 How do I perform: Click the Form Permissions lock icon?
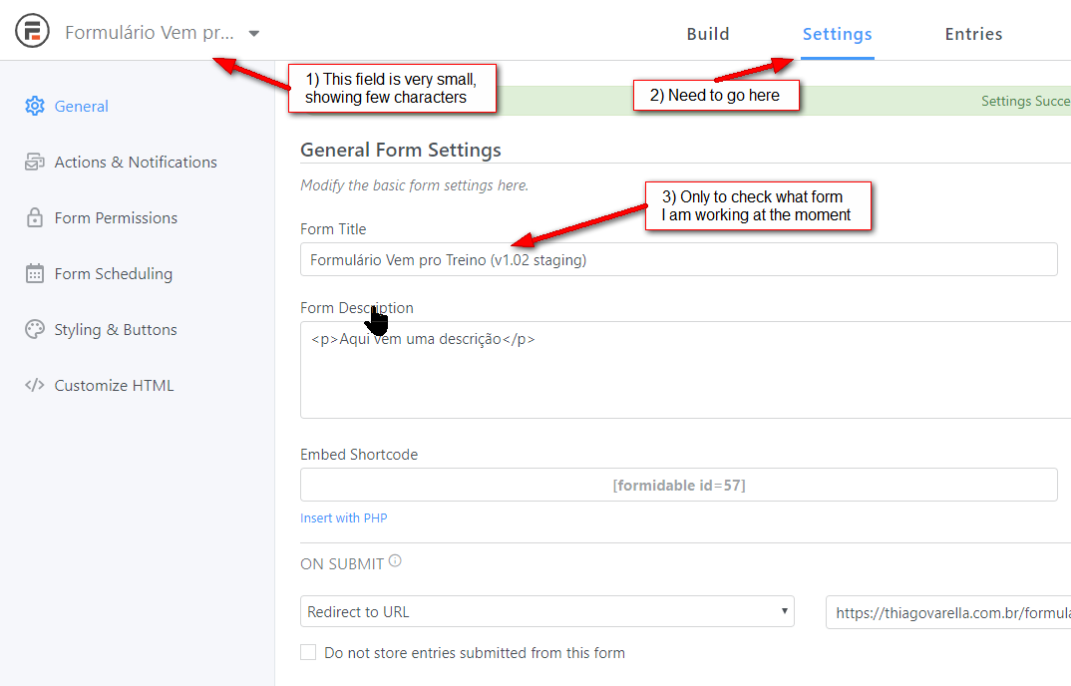click(x=35, y=218)
